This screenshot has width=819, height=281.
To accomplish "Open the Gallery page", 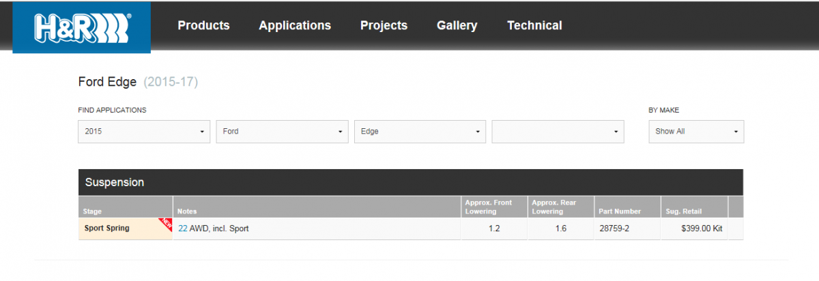I will tap(457, 25).
